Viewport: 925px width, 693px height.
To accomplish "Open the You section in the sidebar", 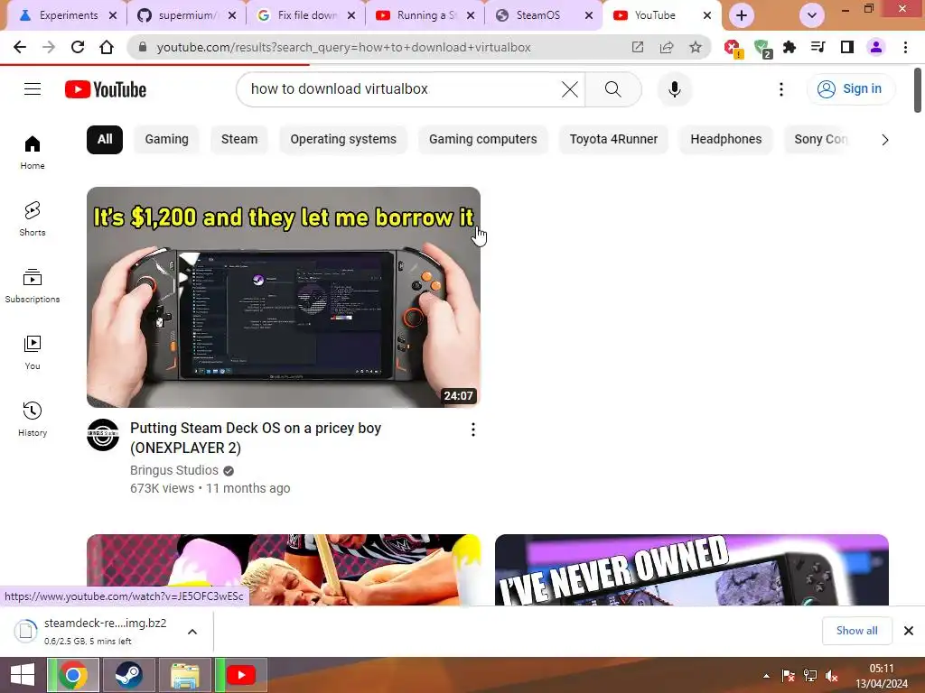I will (33, 353).
